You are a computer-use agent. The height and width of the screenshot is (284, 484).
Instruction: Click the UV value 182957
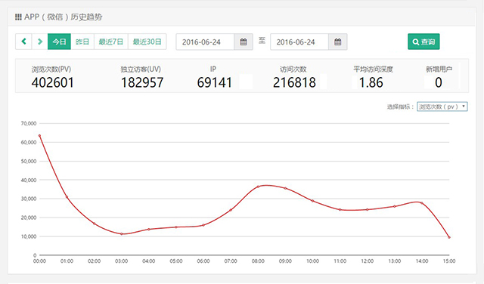point(142,82)
